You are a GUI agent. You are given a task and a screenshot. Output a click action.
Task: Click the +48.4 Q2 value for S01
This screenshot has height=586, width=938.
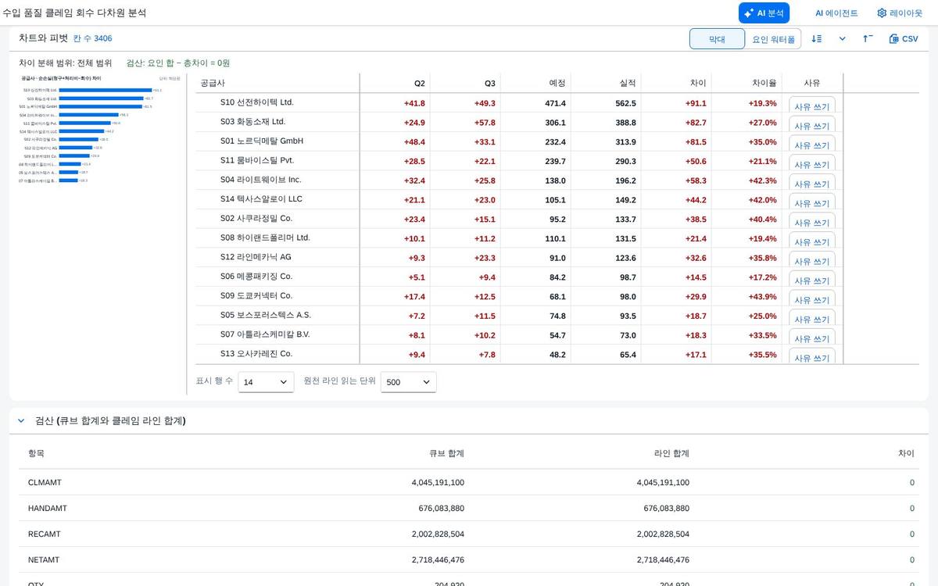[x=414, y=142]
